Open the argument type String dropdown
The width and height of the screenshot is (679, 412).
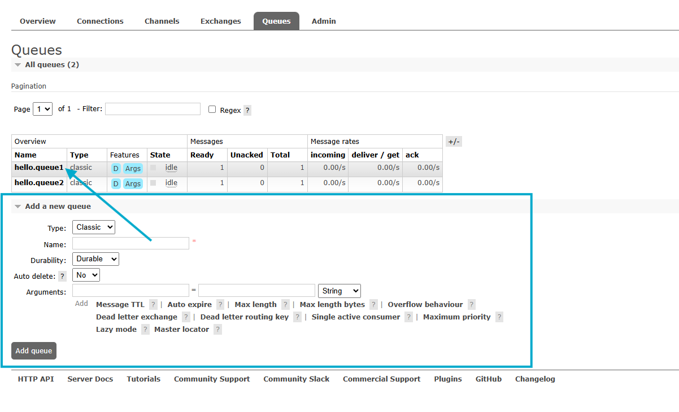click(x=340, y=291)
